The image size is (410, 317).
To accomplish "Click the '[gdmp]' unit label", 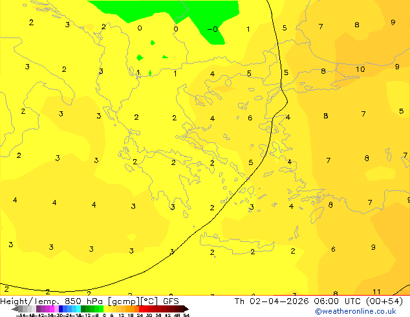I will click(x=124, y=301).
